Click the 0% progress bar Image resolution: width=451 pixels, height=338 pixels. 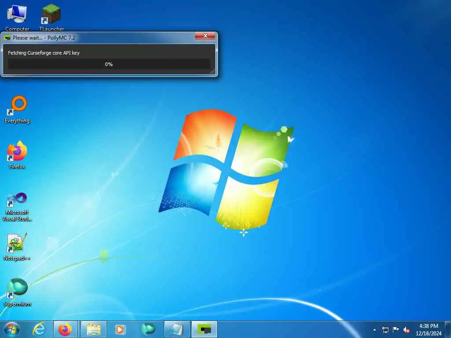point(109,64)
